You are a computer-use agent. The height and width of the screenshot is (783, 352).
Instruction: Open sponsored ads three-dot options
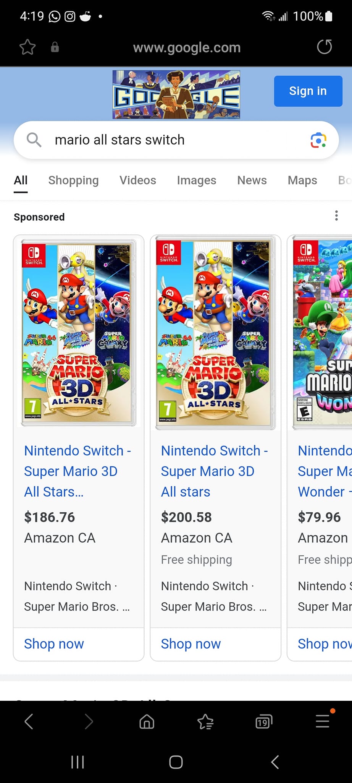(x=336, y=216)
